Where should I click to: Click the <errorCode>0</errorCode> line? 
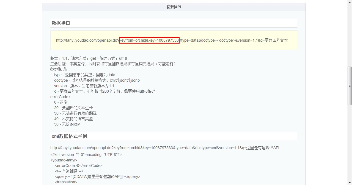click(x=79, y=166)
